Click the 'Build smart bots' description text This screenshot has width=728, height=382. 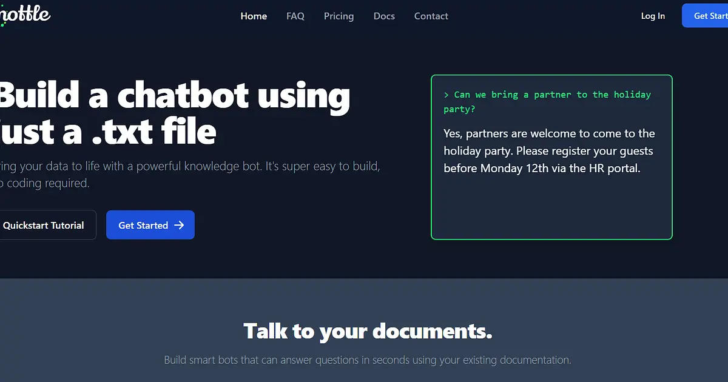pos(368,360)
